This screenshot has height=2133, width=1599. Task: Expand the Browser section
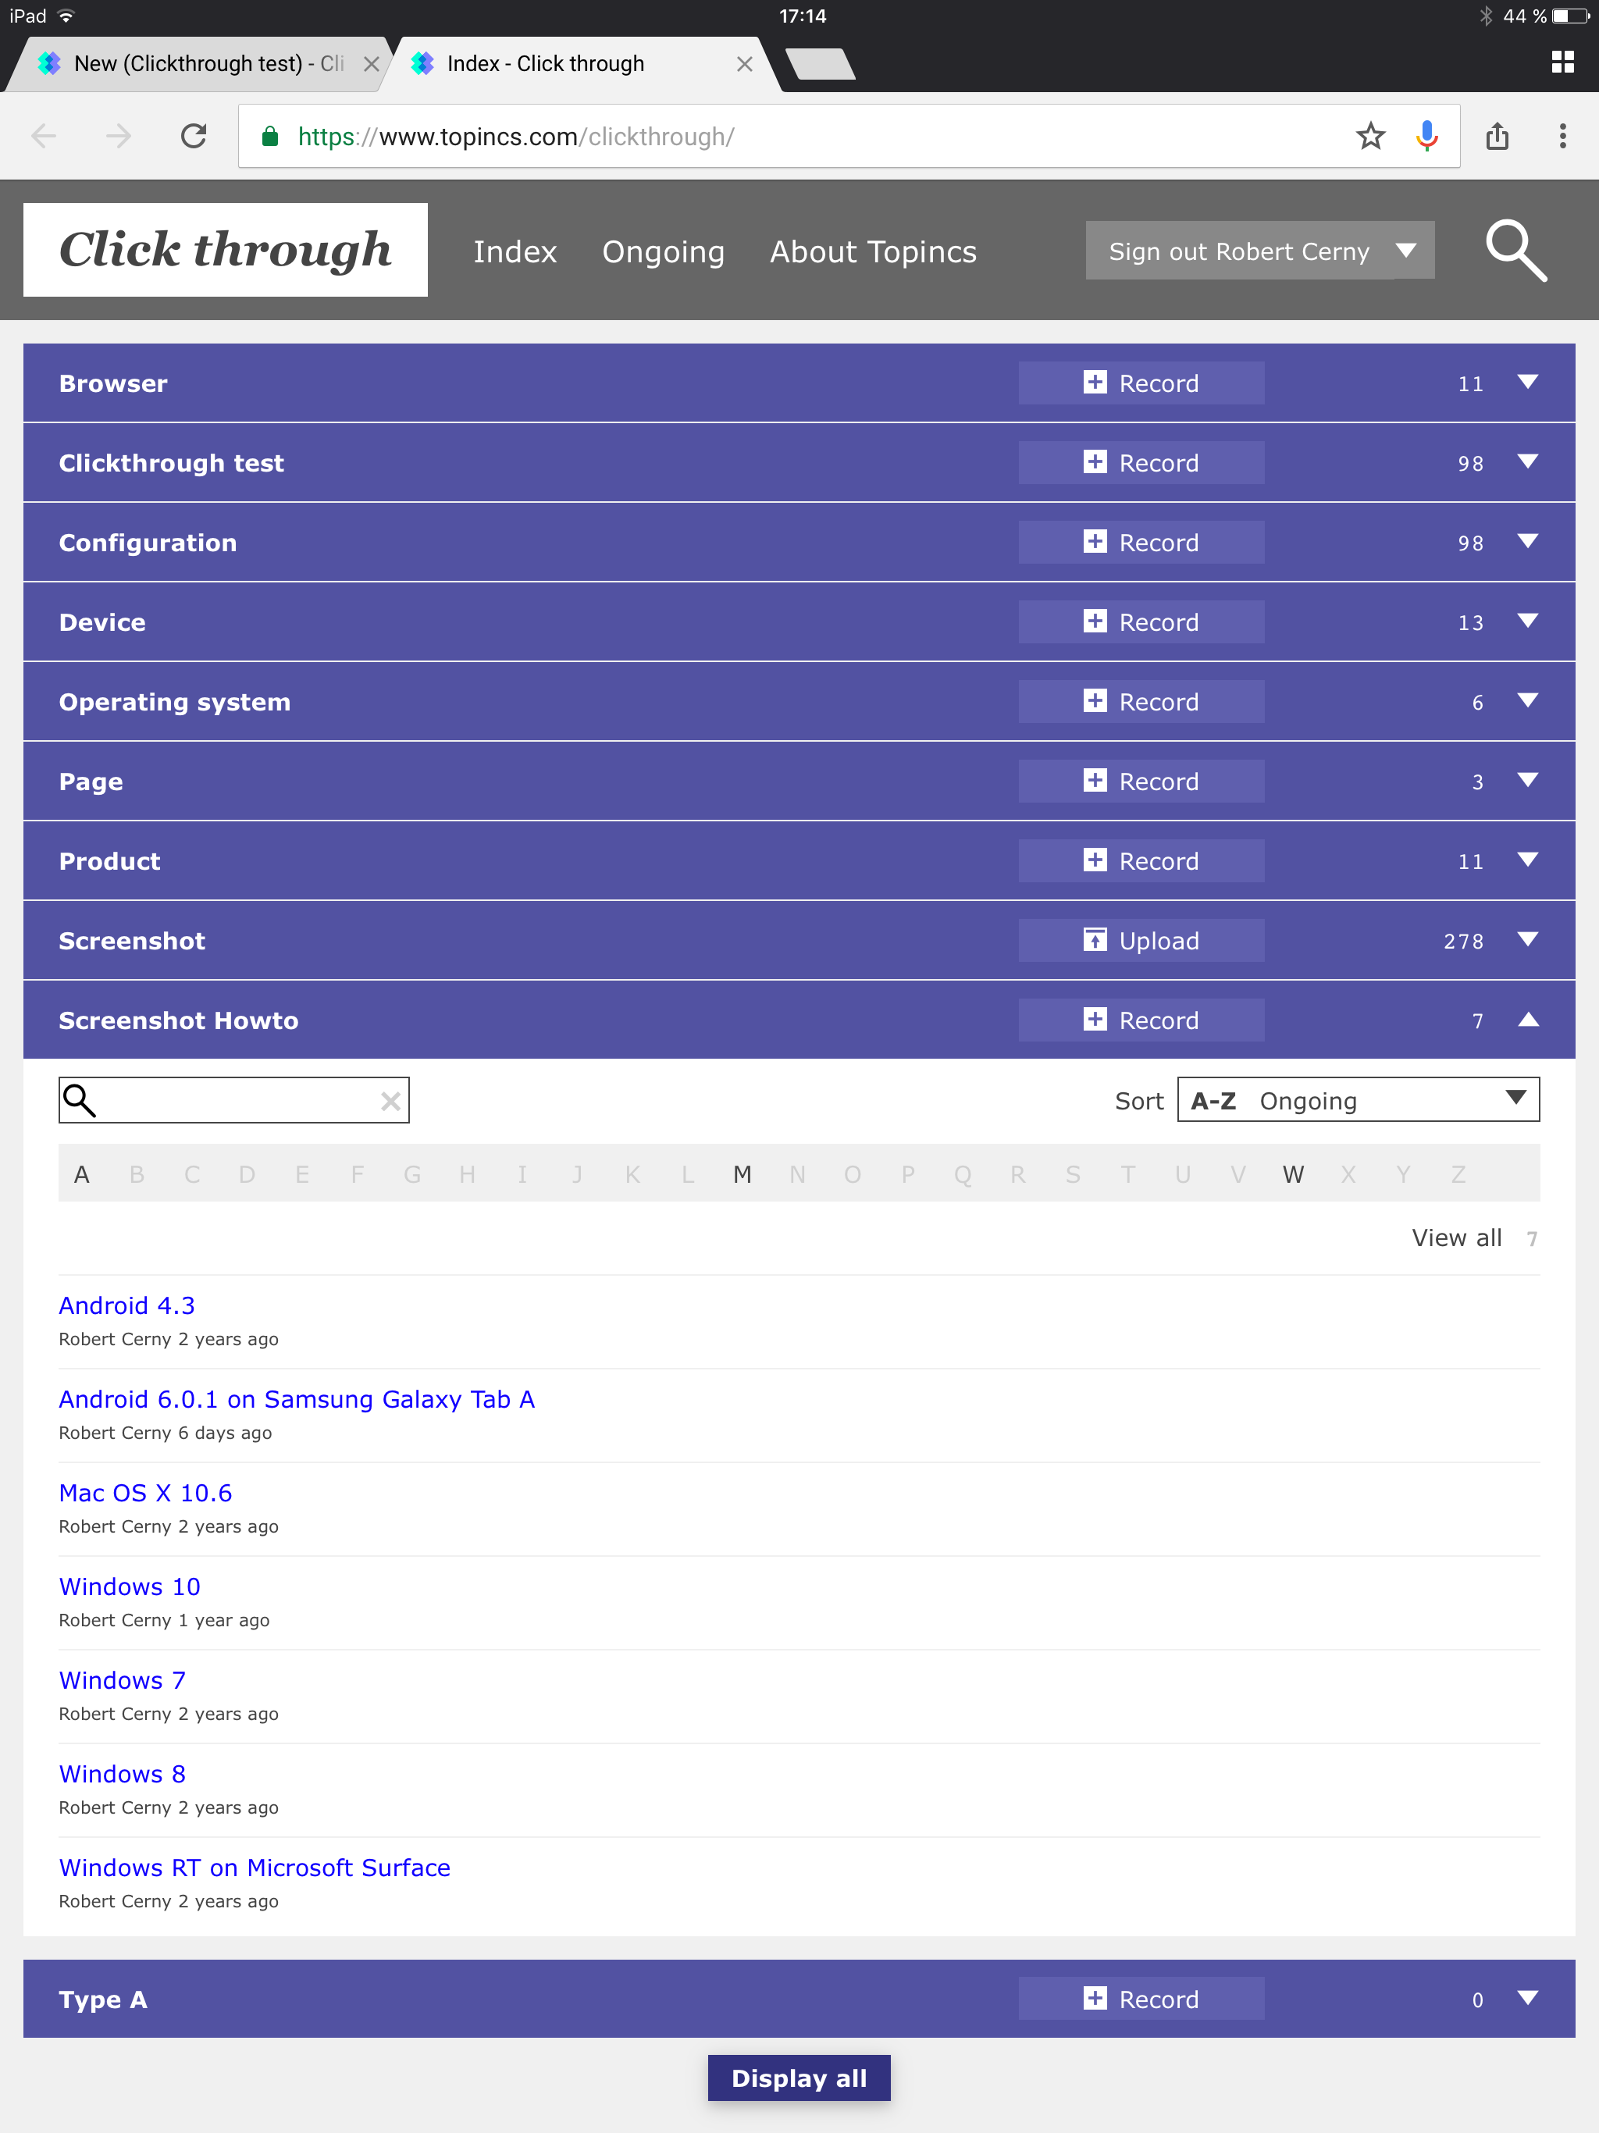pyautogui.click(x=1528, y=383)
